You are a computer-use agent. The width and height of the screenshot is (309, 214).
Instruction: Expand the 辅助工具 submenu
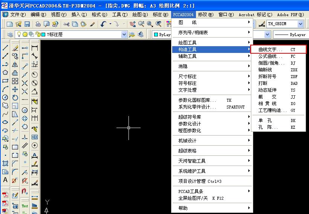[x=211, y=56]
